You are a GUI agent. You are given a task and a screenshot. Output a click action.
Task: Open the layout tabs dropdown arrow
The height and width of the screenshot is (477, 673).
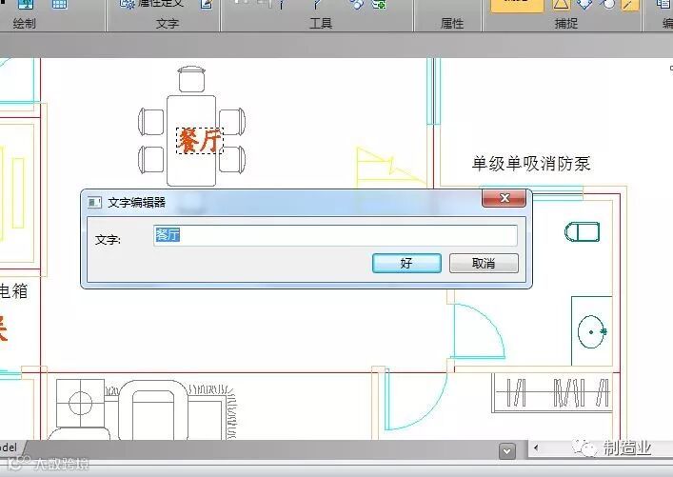(x=507, y=451)
